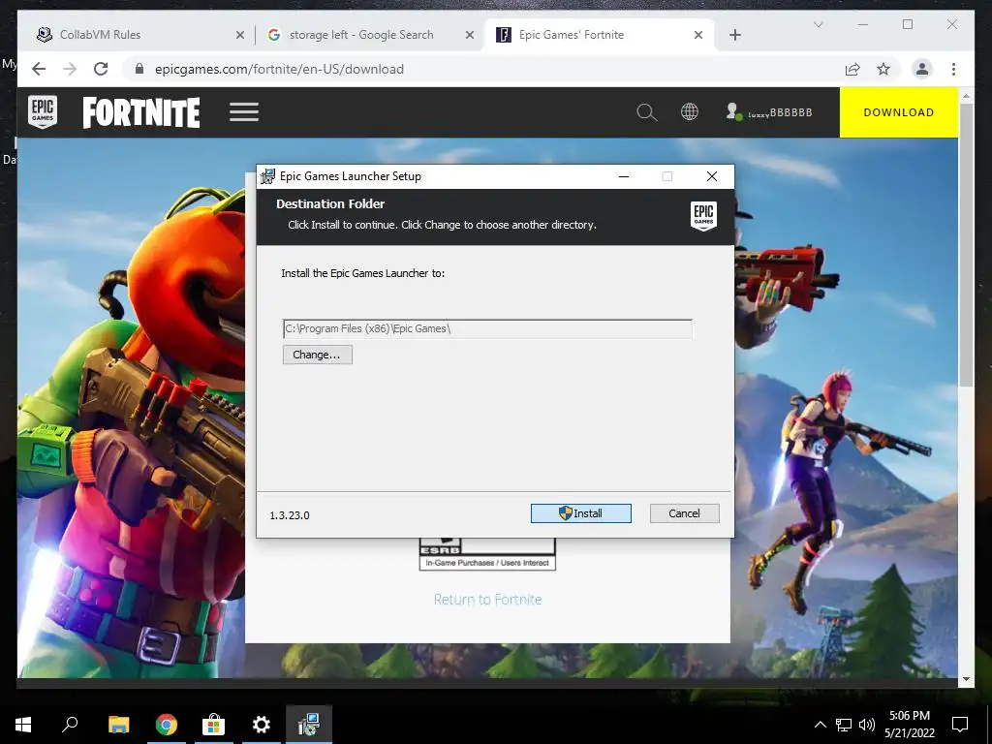Open Microsoft Store from taskbar
Image resolution: width=992 pixels, height=744 pixels.
click(x=213, y=725)
